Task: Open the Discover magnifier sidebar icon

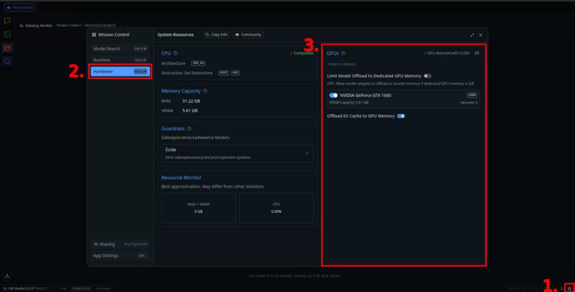Action: pos(7,61)
